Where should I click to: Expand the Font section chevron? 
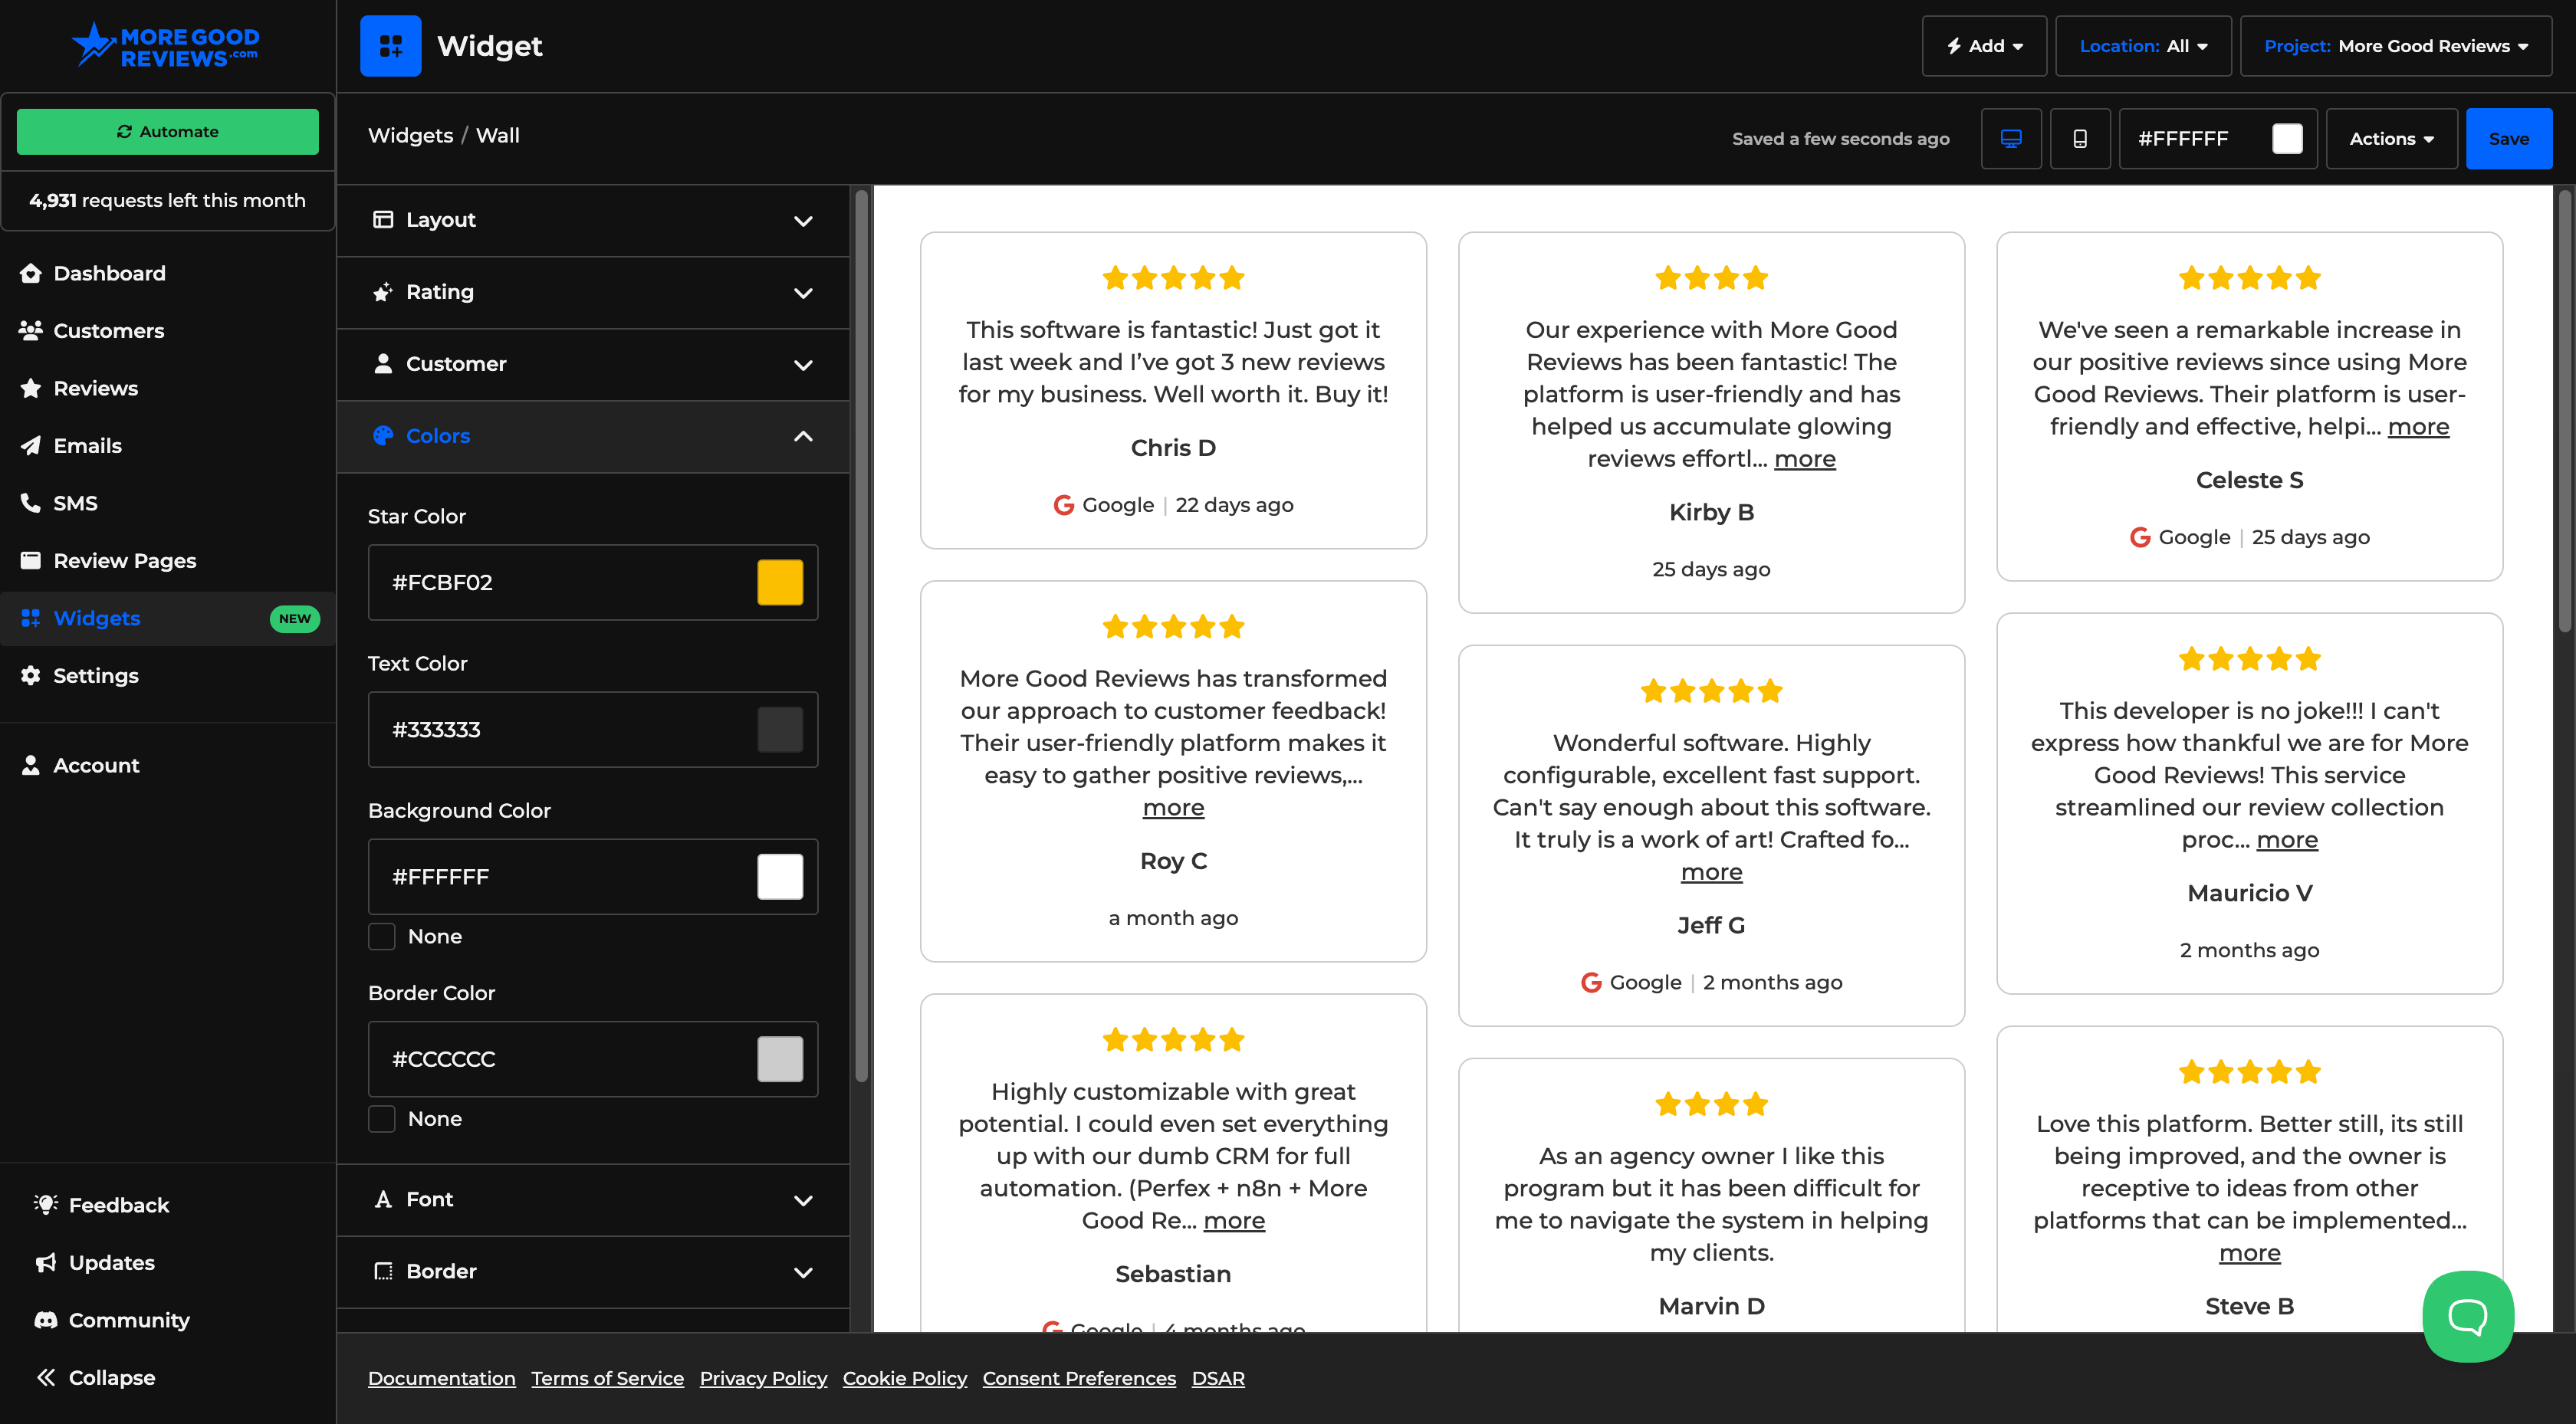[803, 1200]
